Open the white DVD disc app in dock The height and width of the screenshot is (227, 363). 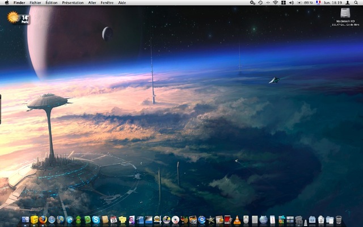175,220
